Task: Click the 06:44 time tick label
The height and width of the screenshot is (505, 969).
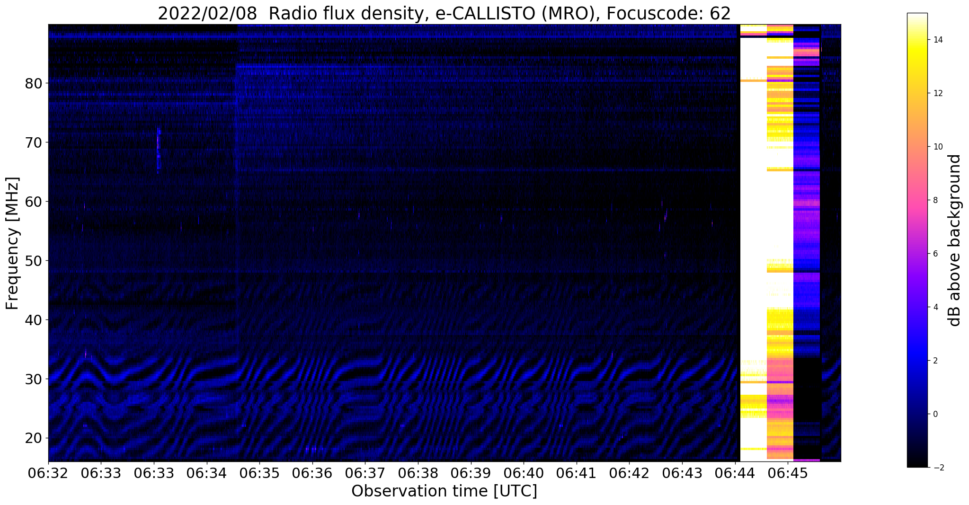Action: tap(735, 473)
